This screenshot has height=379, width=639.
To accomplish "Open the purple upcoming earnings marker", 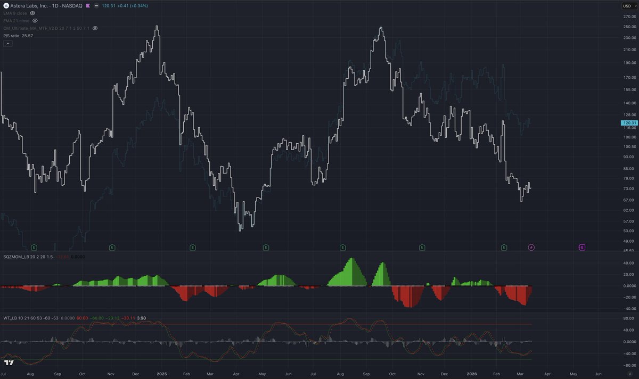I will coord(581,247).
